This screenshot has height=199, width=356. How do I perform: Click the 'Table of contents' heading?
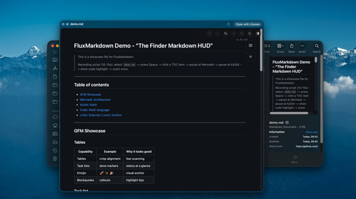[x=91, y=85]
